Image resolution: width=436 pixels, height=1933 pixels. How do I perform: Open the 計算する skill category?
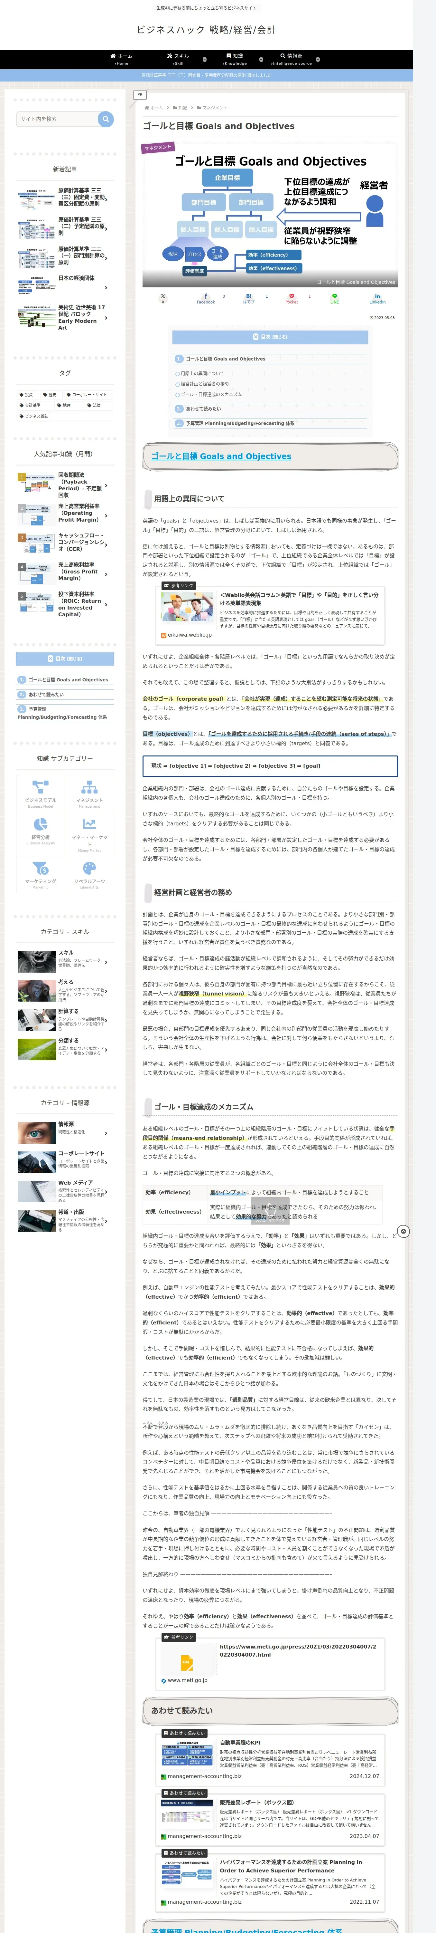(x=65, y=1020)
